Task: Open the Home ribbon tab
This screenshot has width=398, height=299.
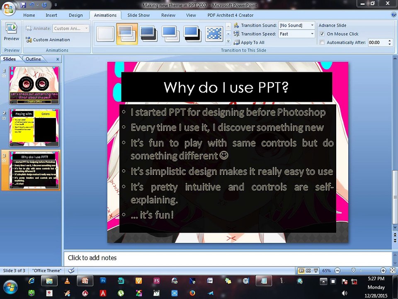Action: pyautogui.click(x=29, y=15)
